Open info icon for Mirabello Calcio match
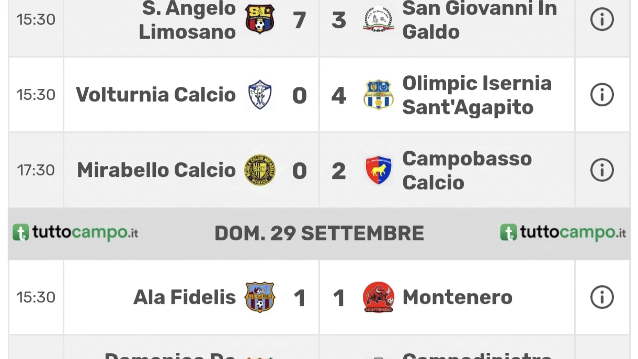 (x=602, y=170)
